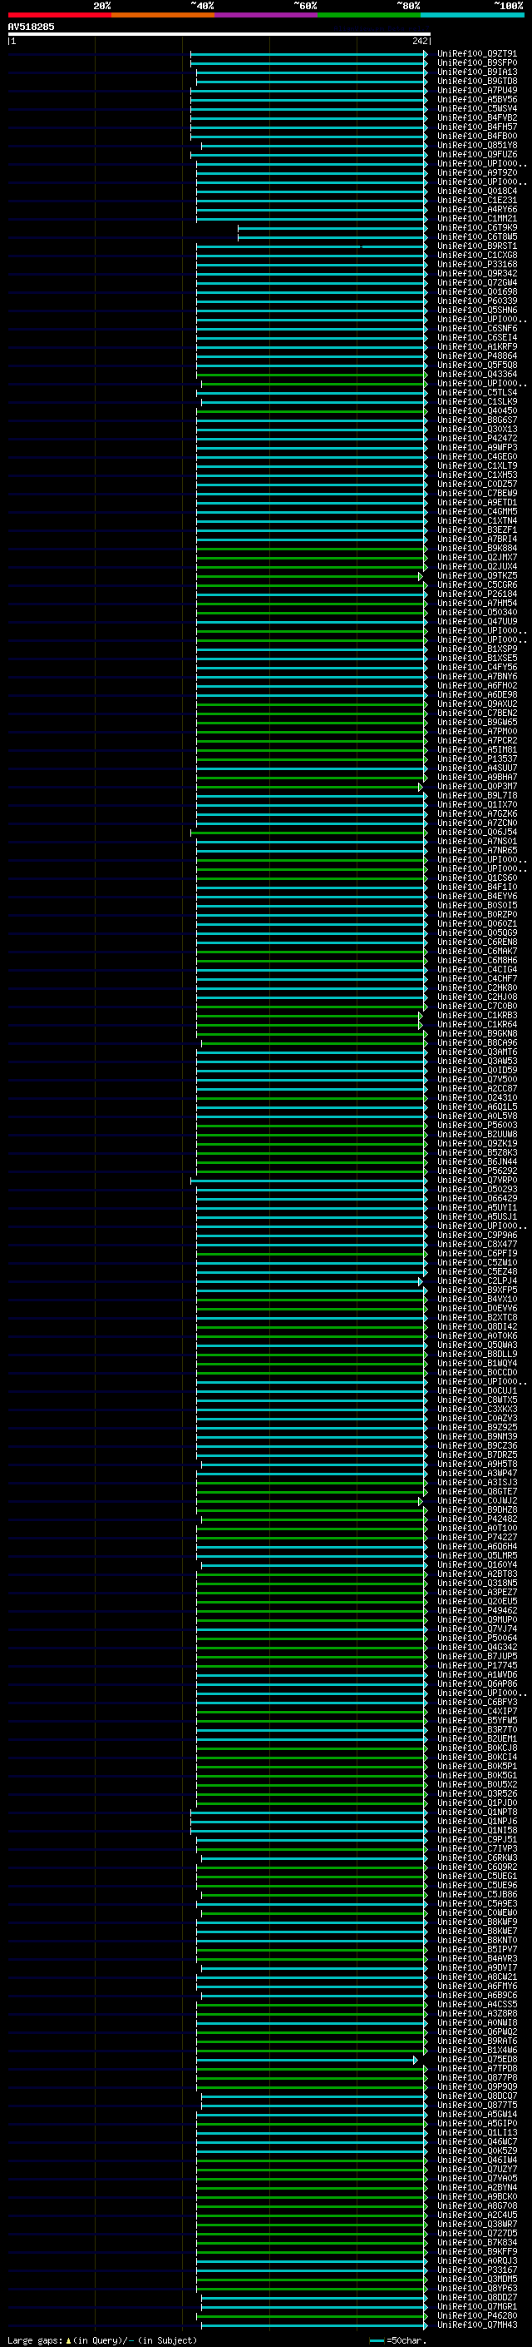
Task: Click hit UniRef100_A5BV56
Action: coord(476,99)
